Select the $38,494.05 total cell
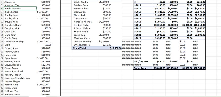Screen dimensions: 221x97 point(159,68)
